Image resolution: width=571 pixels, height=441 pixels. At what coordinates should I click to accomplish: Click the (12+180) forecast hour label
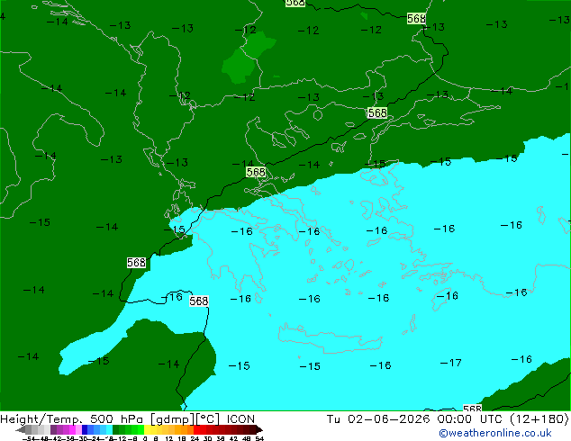(539, 418)
